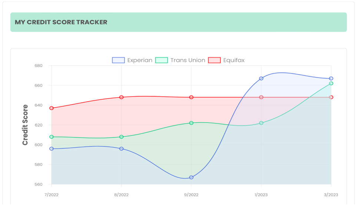Select Trans Union data point for 8/2022
Image resolution: width=358 pixels, height=207 pixels.
click(x=121, y=137)
